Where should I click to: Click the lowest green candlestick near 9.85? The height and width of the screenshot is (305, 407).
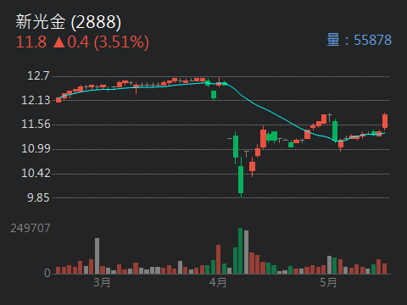(x=241, y=177)
